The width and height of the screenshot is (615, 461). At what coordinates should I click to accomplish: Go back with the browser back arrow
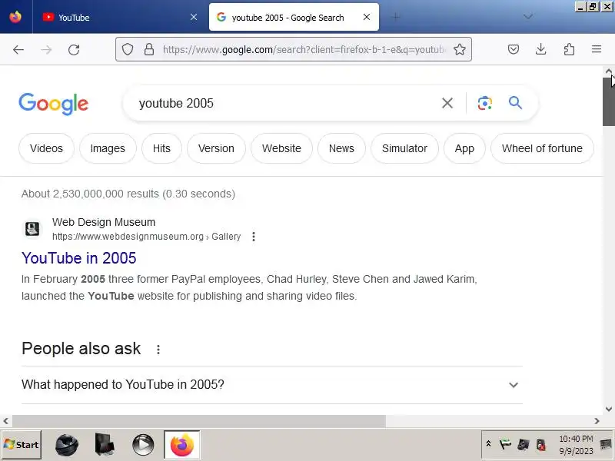pos(18,49)
